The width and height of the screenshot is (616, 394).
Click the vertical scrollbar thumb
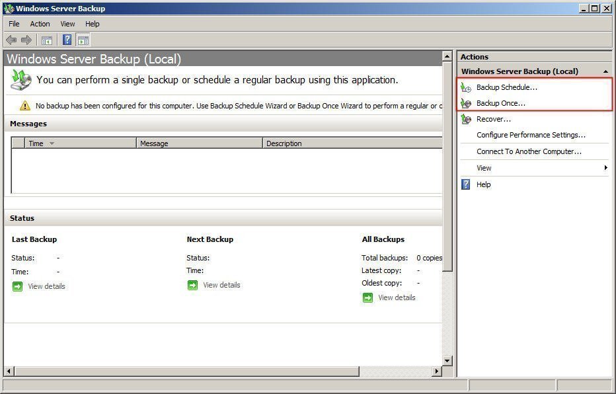447,166
